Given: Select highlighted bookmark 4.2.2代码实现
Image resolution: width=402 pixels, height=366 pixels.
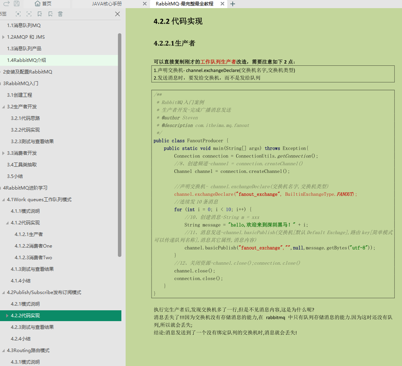Looking at the screenshot, I should [26, 316].
